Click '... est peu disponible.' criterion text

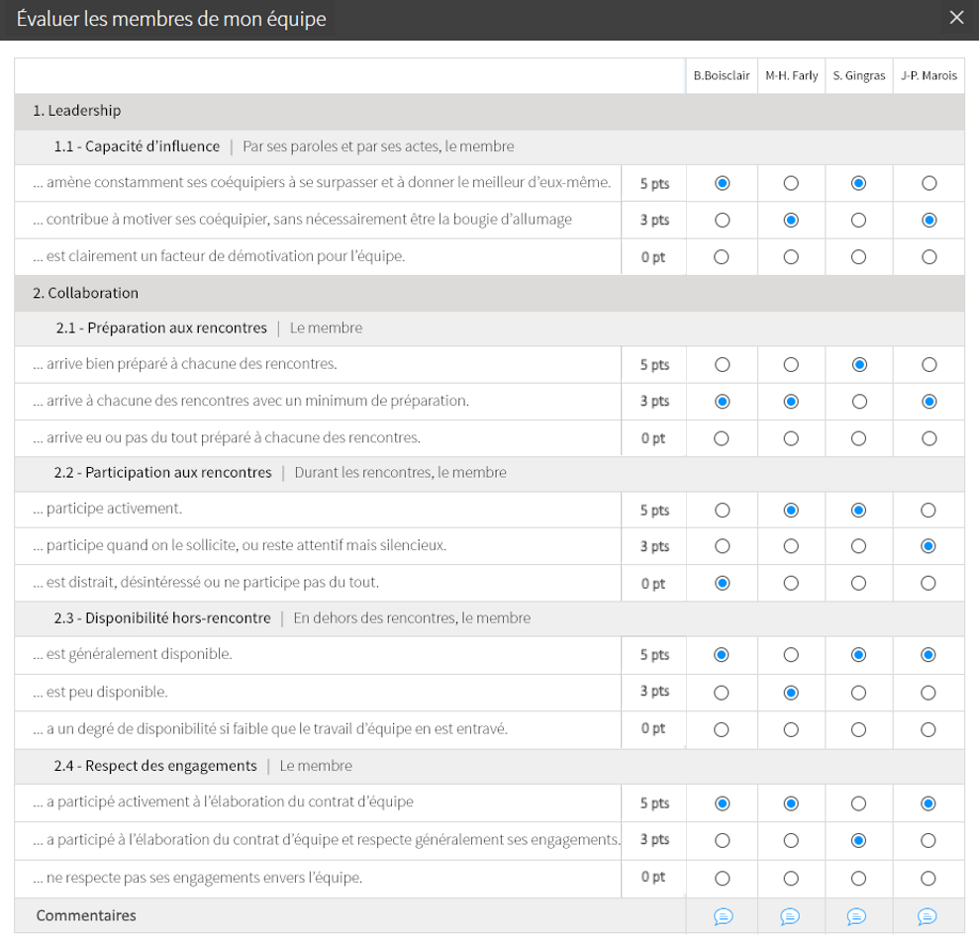[101, 692]
